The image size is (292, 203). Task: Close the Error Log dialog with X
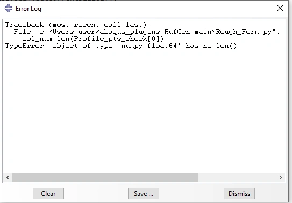pos(280,8)
